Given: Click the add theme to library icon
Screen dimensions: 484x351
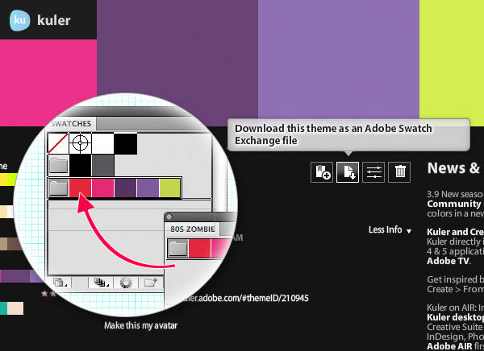Looking at the screenshot, I should coord(323,171).
